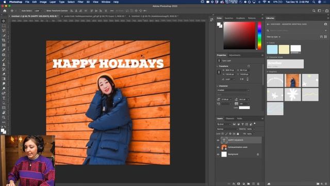Open the font family dropdown in Character

click(233, 90)
